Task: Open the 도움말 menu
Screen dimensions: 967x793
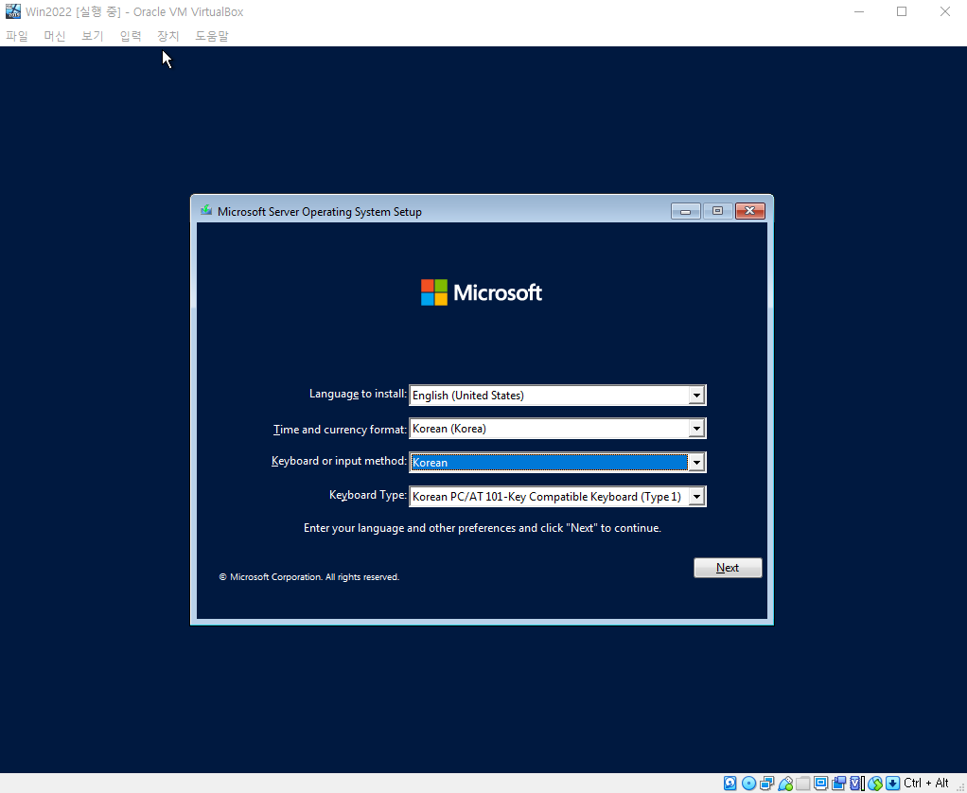Action: (x=212, y=36)
